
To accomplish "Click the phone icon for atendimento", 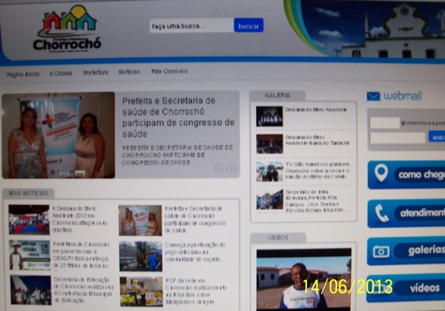I will [x=382, y=213].
